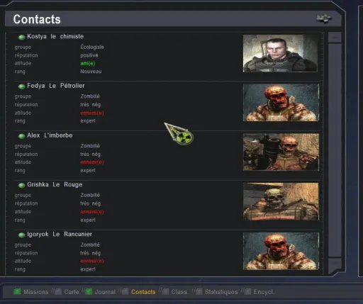363x304 pixels.
Task: Click Kostya's reputation value positive
Action: pos(89,55)
